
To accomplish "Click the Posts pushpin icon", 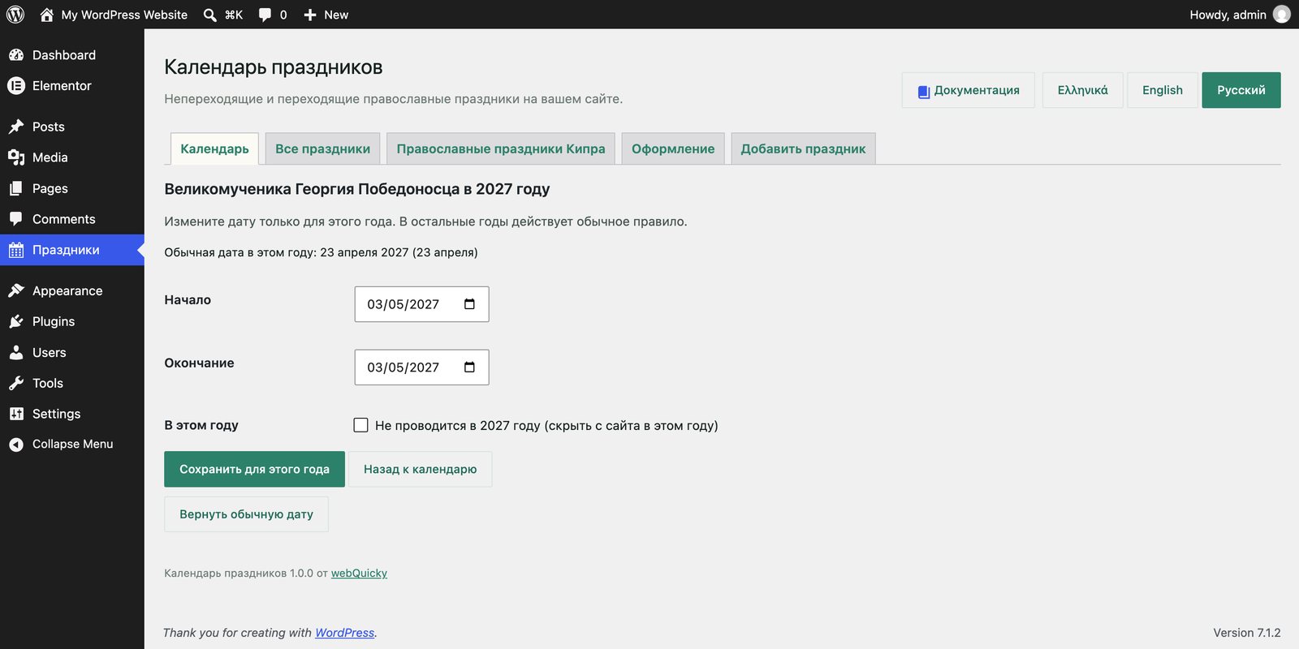I will (x=16, y=127).
